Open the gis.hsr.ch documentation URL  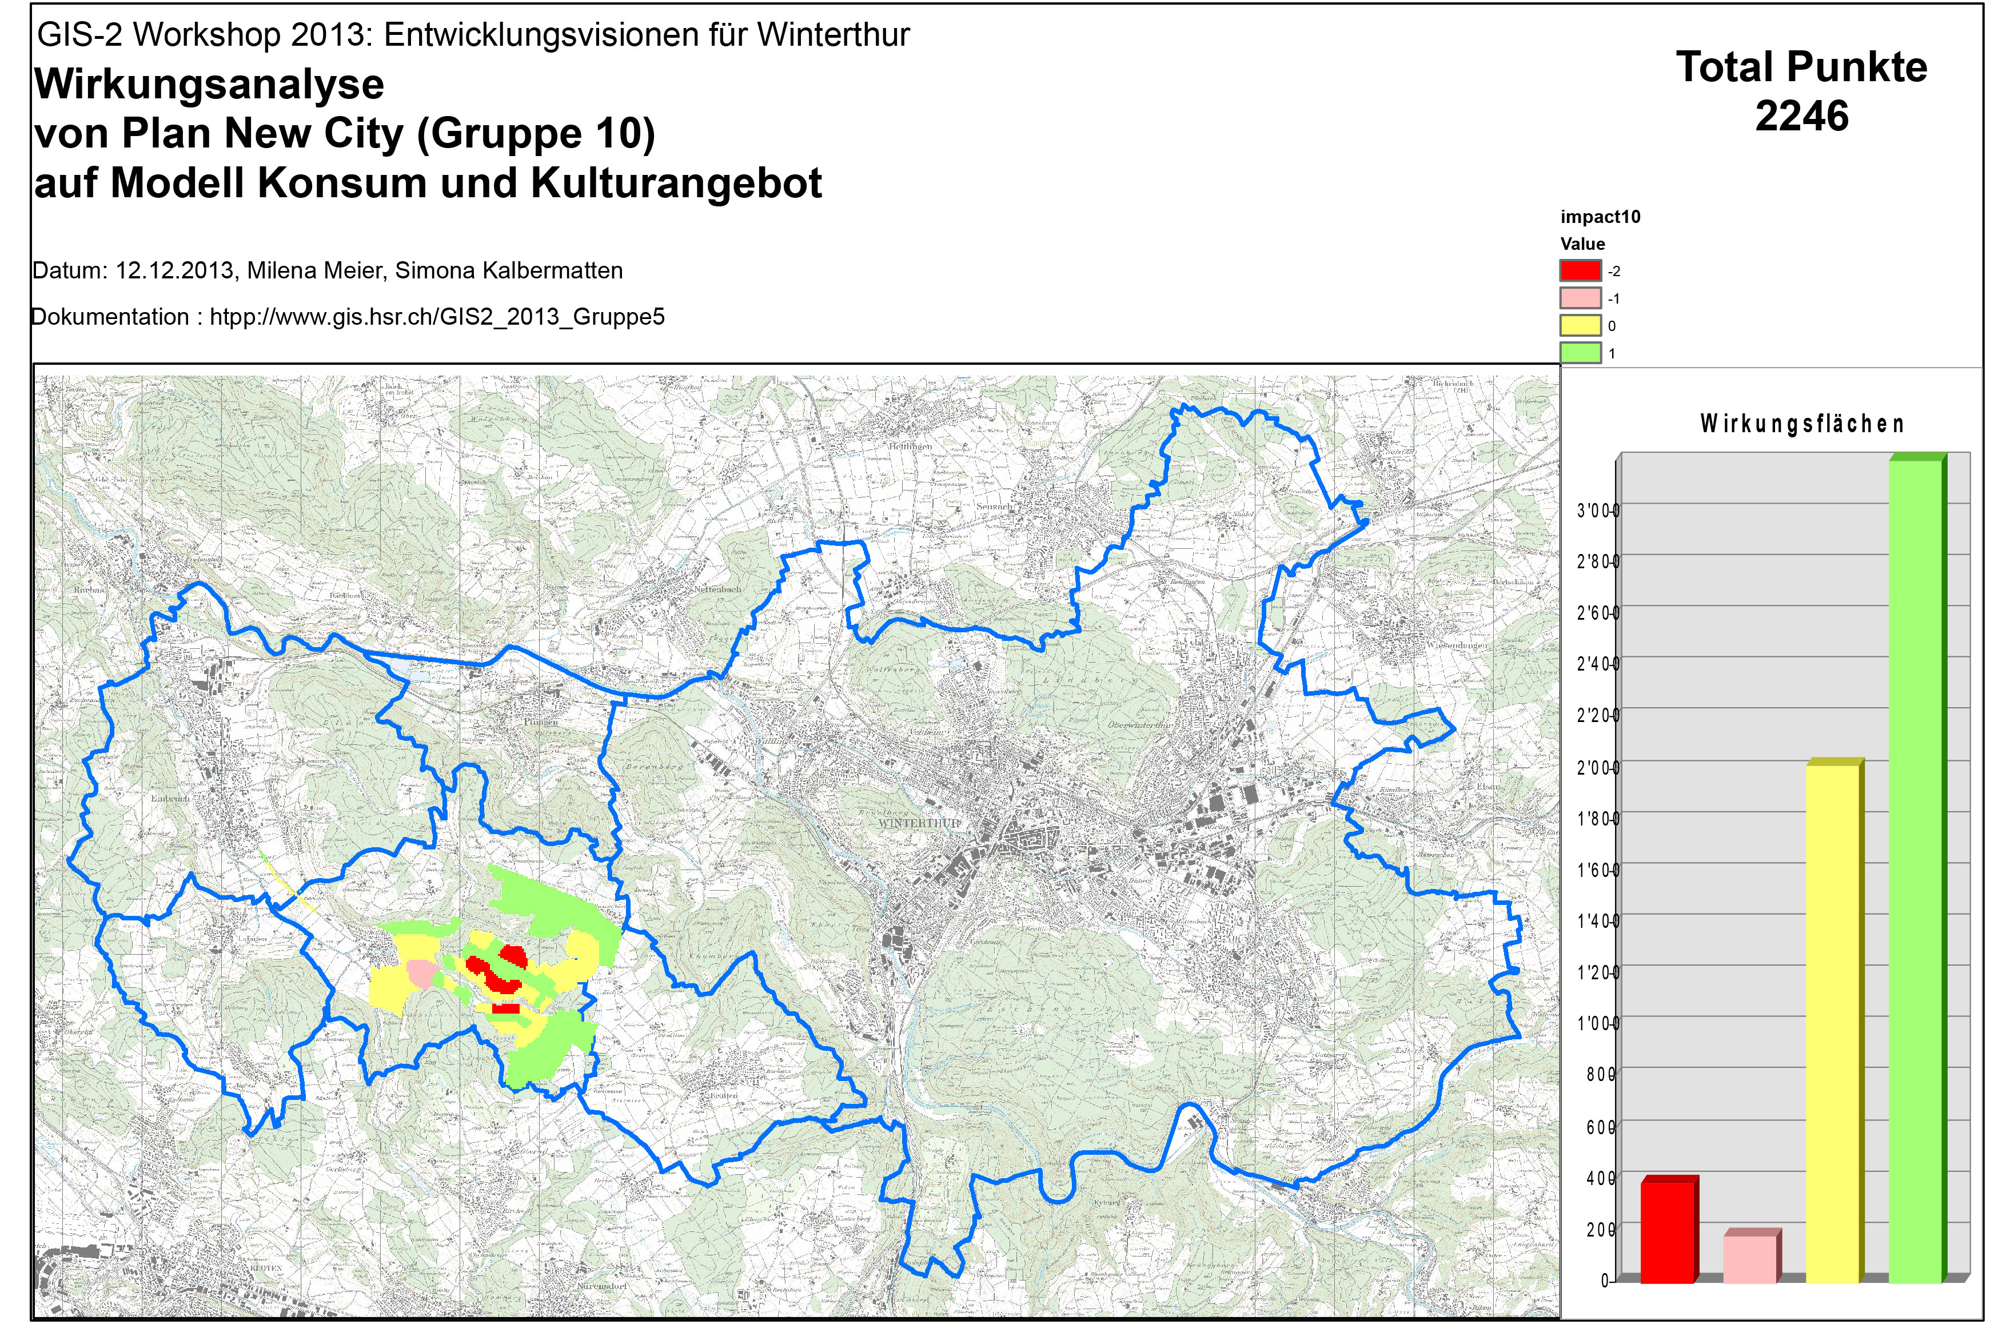click(437, 317)
